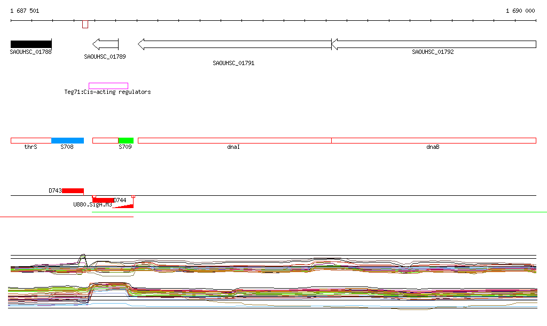Click the U880.SigA.M3 text label

[92, 205]
